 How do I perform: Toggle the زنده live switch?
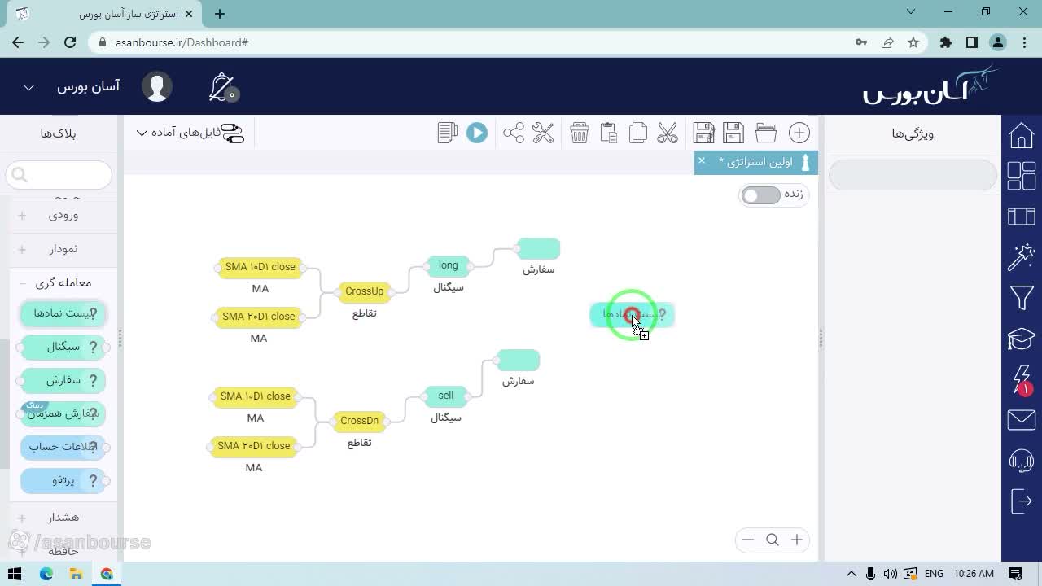click(761, 195)
